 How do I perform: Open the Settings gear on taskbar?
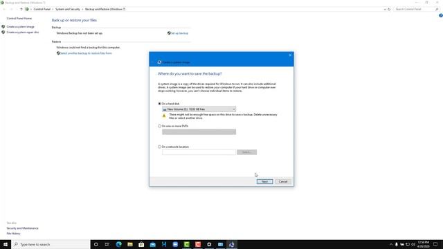pos(209,244)
